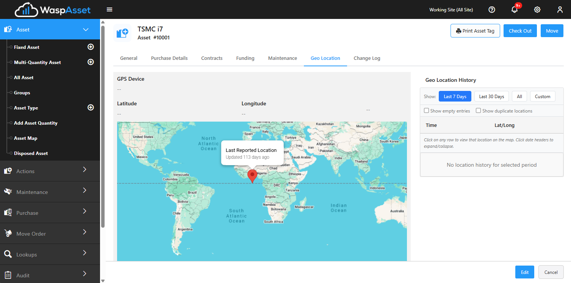Click the Purchase sidebar icon
This screenshot has width=571, height=283.
pyautogui.click(x=8, y=213)
